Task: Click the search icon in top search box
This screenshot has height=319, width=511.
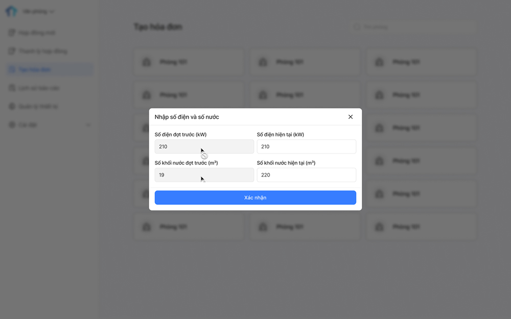Action: (x=357, y=27)
